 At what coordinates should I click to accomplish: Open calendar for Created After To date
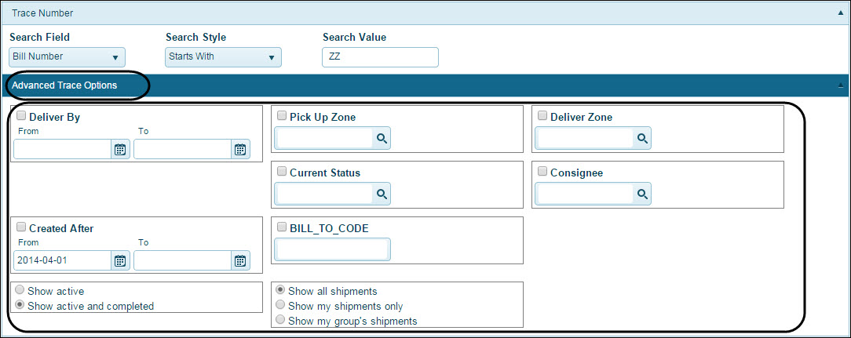240,261
